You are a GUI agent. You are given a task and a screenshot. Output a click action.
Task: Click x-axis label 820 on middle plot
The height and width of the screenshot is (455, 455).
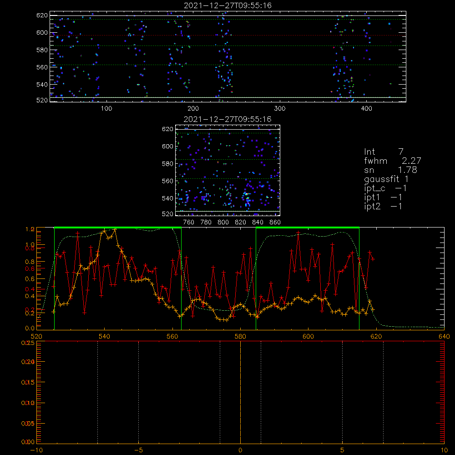(241, 222)
